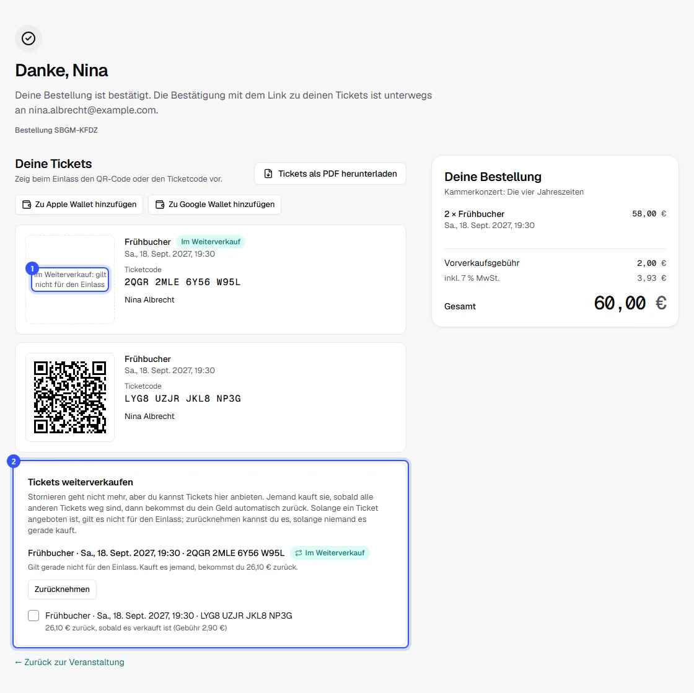Go back via 'Zurück zur Veranstaltung'
Screen dimensions: 694x693
click(x=69, y=662)
